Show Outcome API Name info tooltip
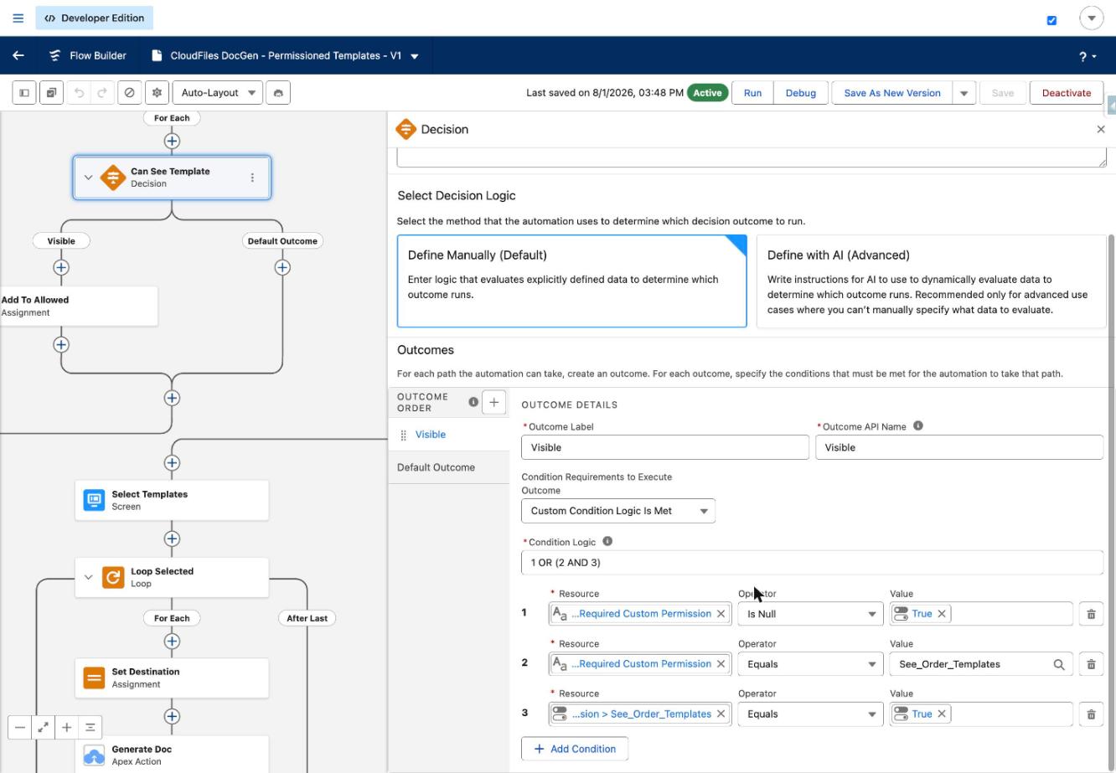Screen dimensions: 1116x773 [x=918, y=425]
